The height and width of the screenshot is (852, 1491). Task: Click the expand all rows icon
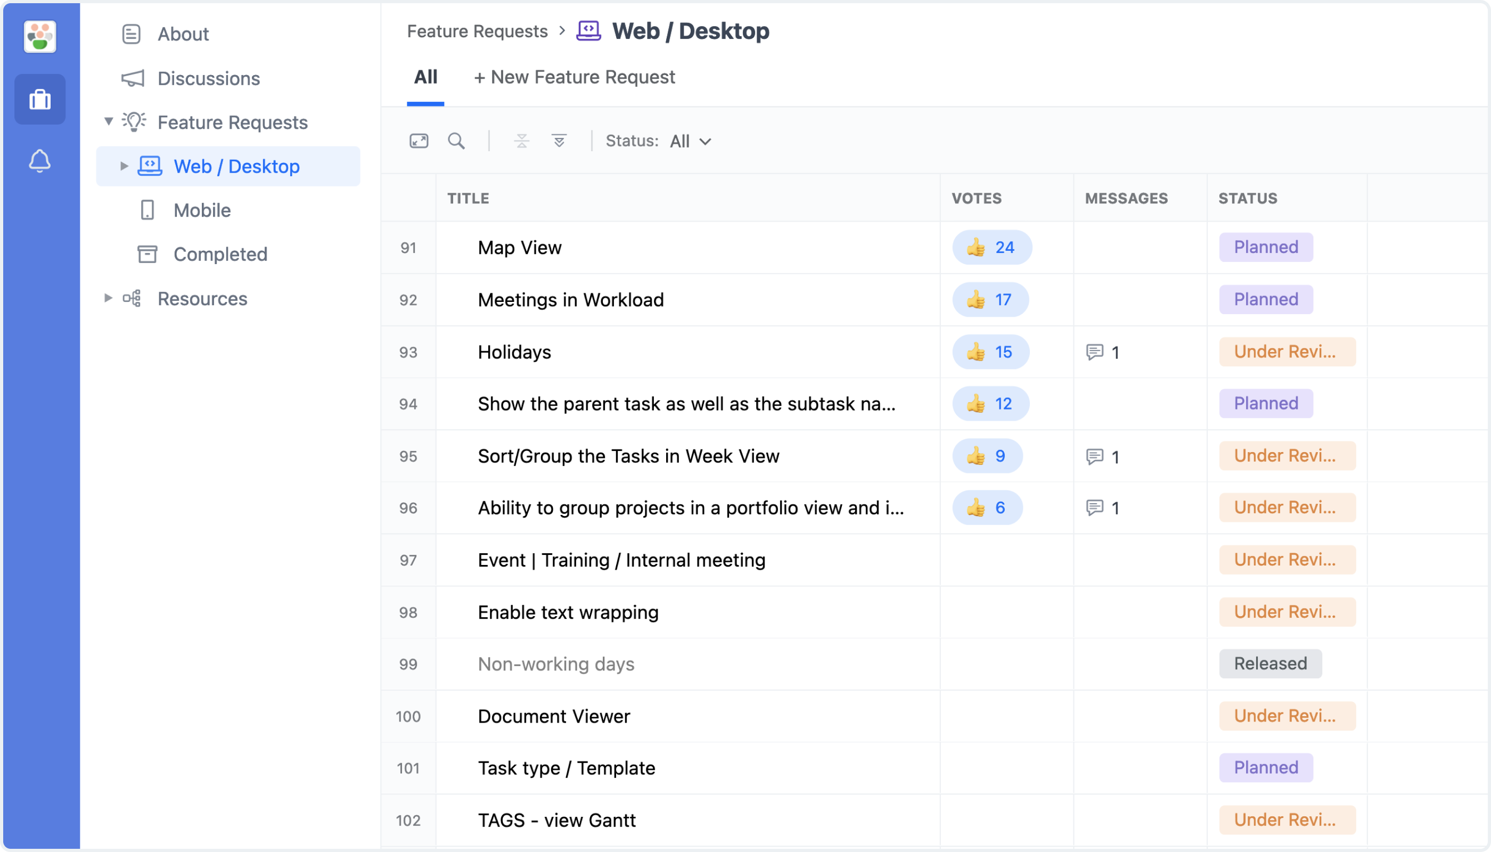560,141
